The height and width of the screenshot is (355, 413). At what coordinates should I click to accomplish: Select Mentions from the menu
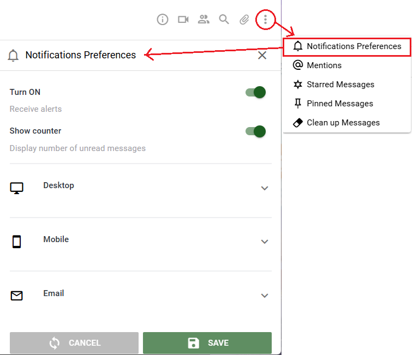(347, 65)
